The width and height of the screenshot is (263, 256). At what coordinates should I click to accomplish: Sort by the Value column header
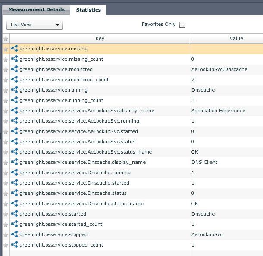coord(236,39)
